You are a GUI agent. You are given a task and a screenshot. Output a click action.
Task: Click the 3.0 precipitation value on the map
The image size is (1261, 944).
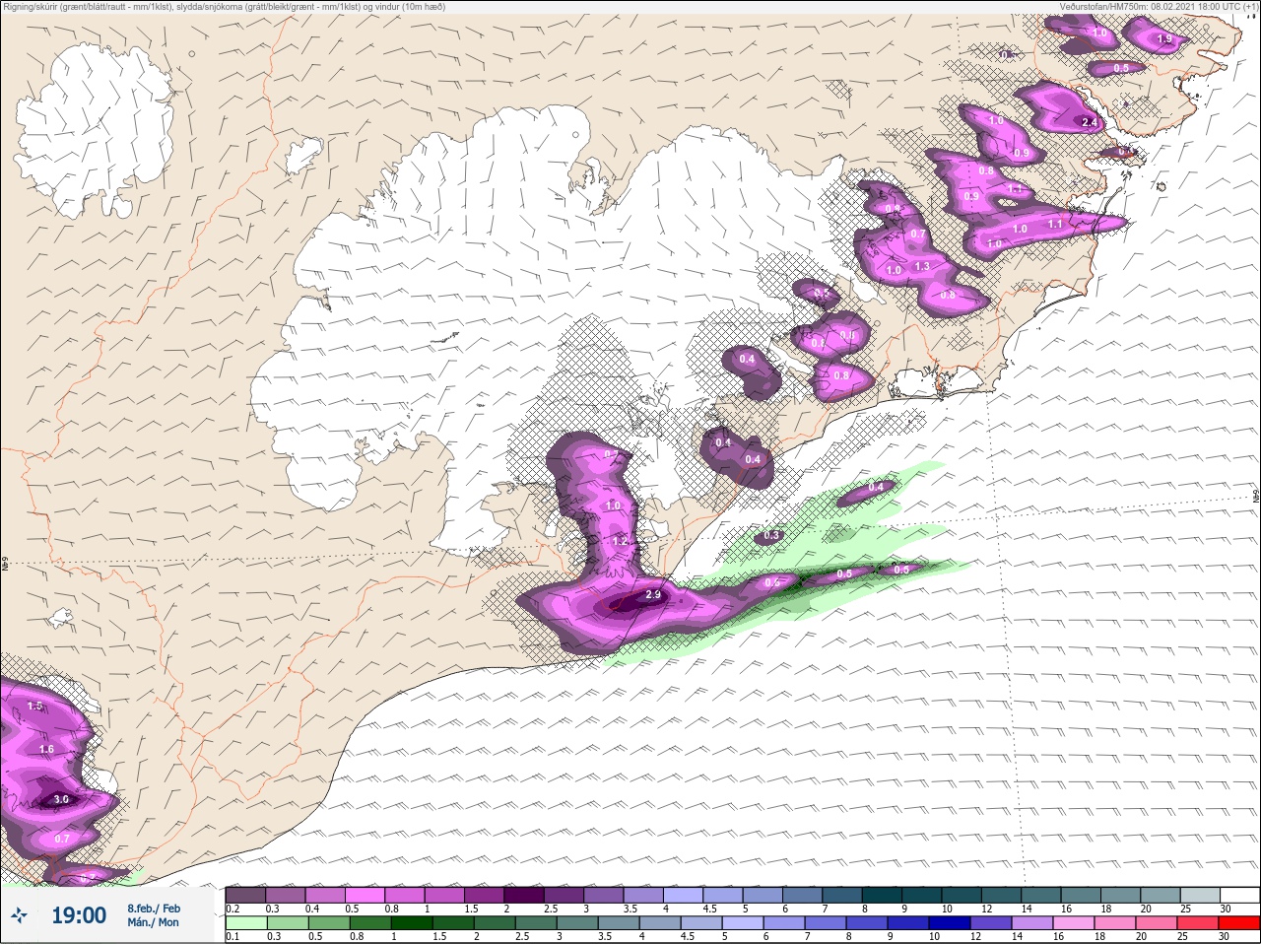coord(61,799)
